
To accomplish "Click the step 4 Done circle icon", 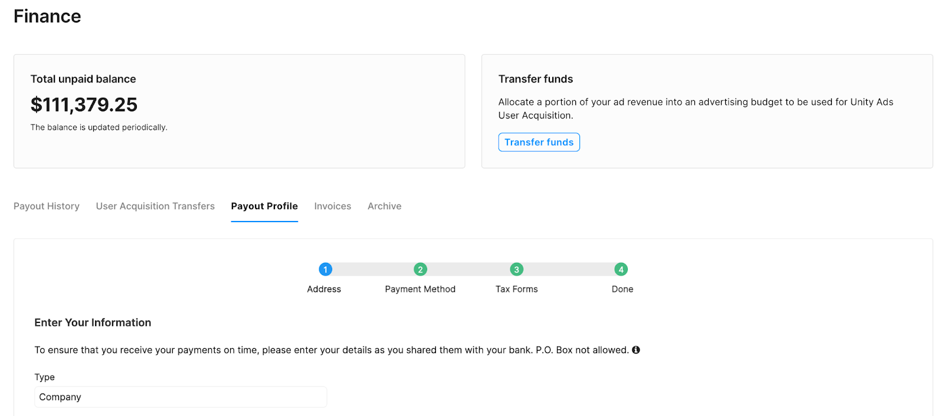I will [621, 269].
